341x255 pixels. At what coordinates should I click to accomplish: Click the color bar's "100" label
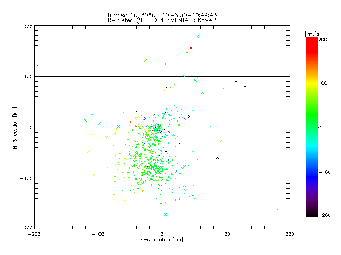click(323, 83)
